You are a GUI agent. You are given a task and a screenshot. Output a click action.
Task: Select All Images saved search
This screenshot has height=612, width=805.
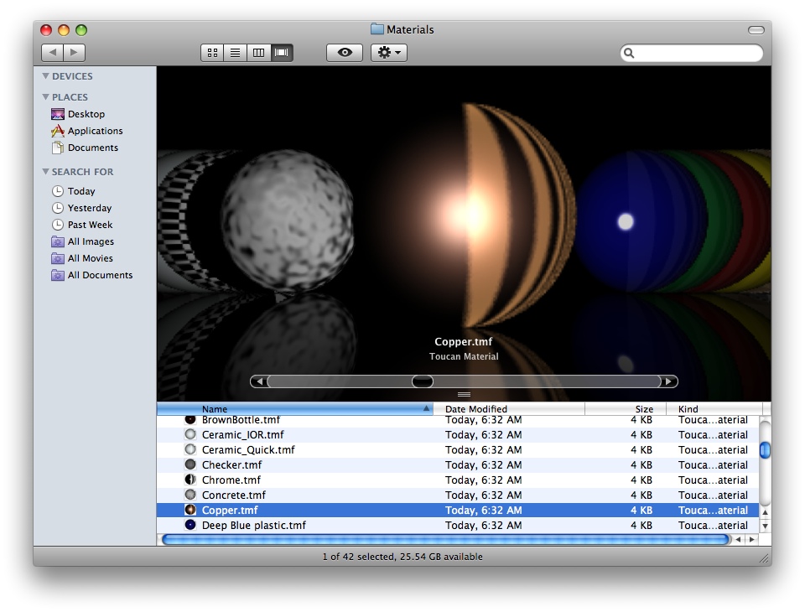click(x=91, y=241)
